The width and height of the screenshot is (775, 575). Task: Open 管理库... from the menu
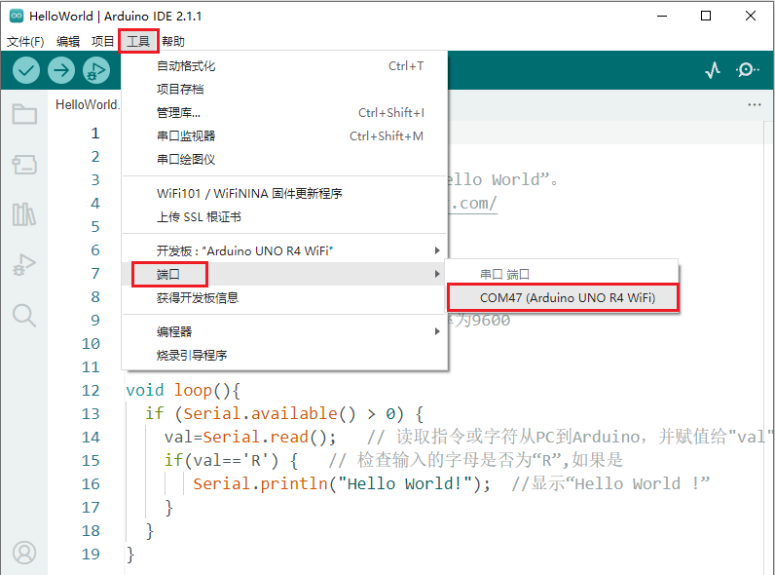(x=284, y=113)
